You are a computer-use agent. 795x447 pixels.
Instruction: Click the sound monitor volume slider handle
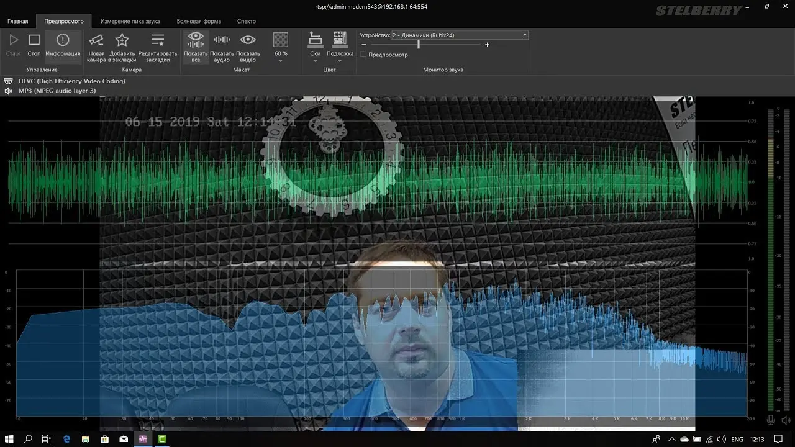coord(419,45)
